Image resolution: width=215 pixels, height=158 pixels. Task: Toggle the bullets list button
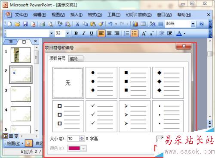pos(135,33)
